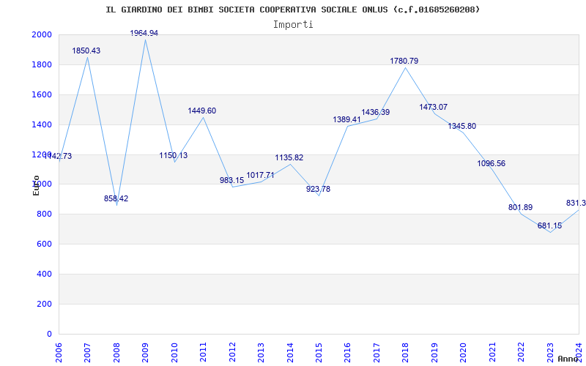Click the data label 1449.60
This screenshot has height=366, width=586.
(x=202, y=111)
